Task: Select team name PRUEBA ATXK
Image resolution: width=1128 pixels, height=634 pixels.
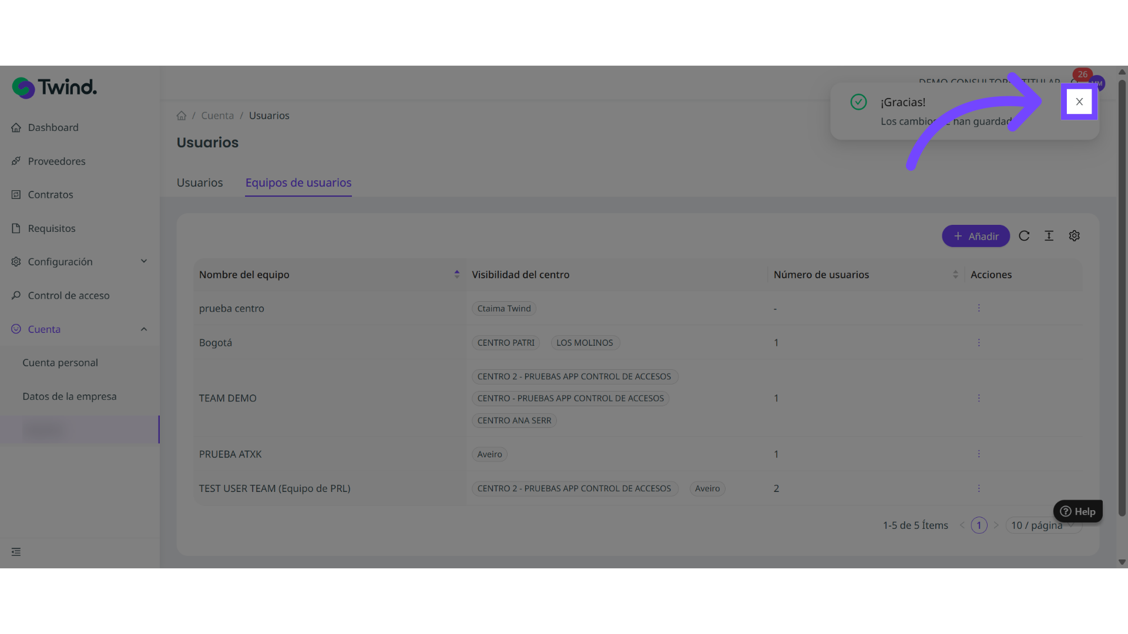Action: point(230,454)
